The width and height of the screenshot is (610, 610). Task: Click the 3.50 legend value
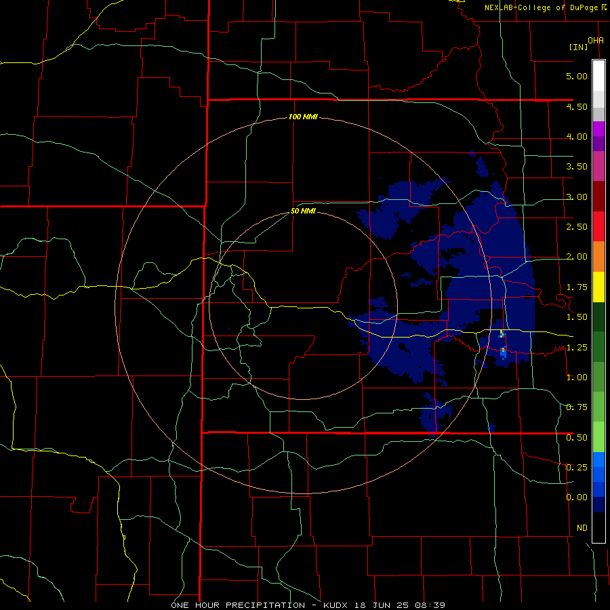577,167
